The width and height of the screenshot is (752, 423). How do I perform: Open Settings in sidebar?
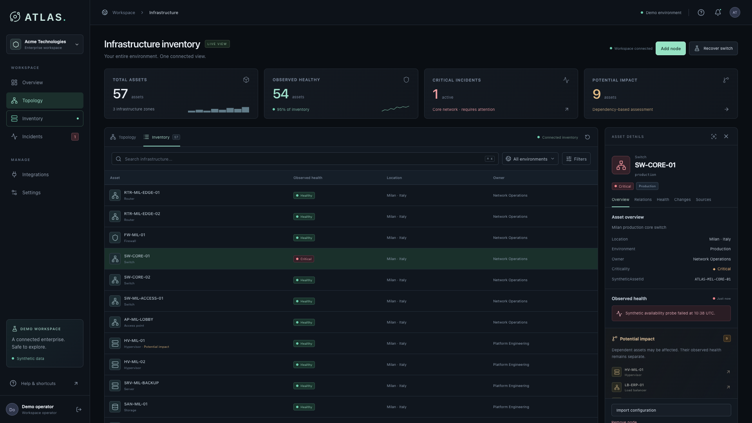[x=45, y=193]
